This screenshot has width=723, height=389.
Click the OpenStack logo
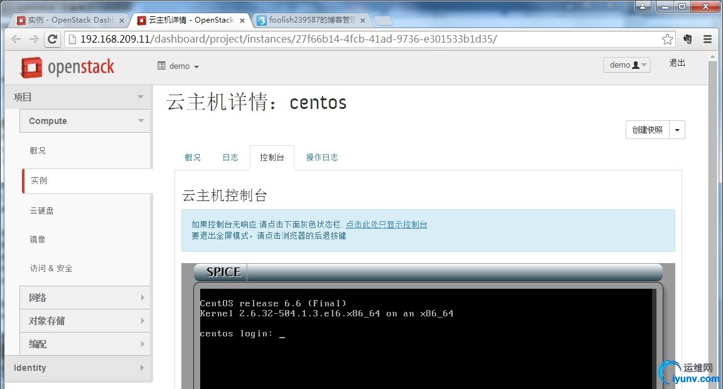pos(67,67)
